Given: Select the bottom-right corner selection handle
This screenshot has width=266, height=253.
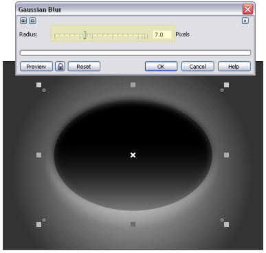Looking at the screenshot, I should 226,224.
